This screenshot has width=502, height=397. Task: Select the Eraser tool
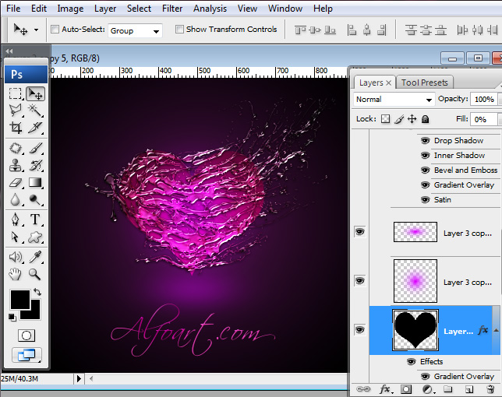(x=16, y=183)
